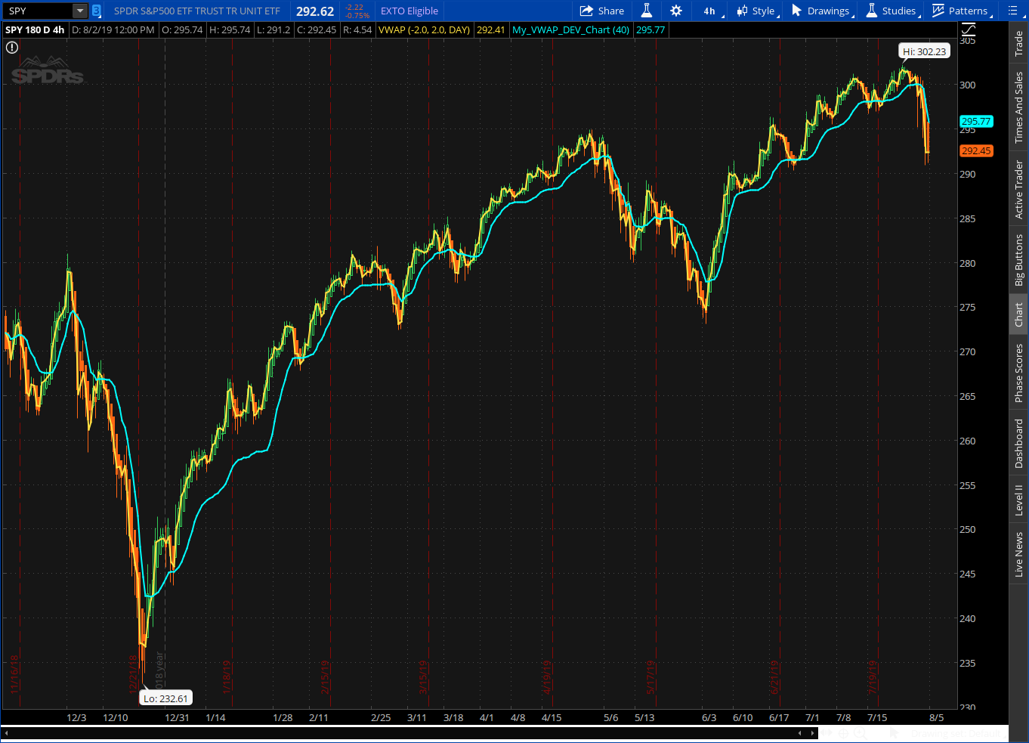The width and height of the screenshot is (1029, 743).
Task: Click the symbol link (clipboard) icon
Action: [96, 11]
